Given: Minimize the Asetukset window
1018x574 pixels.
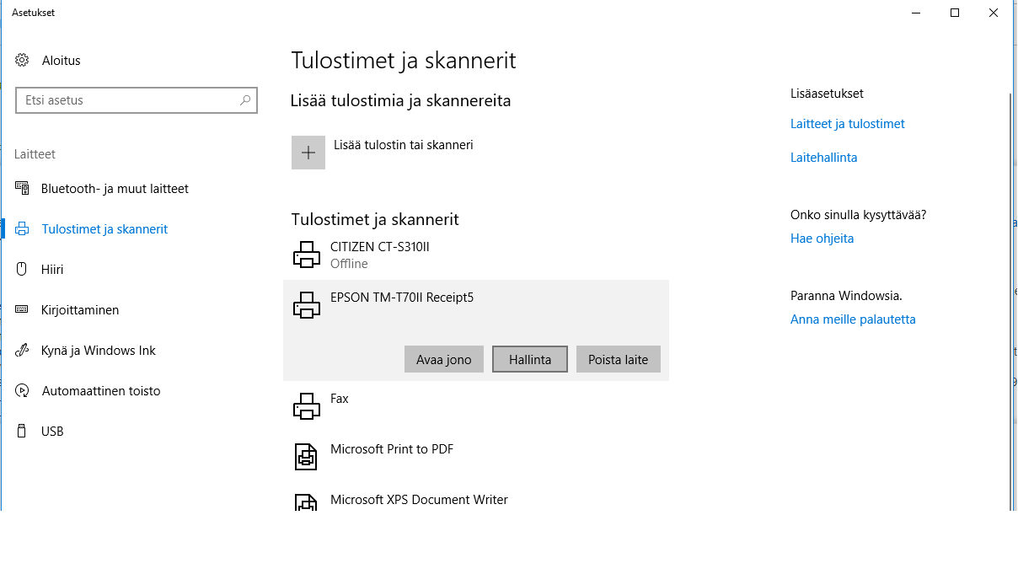Looking at the screenshot, I should pos(916,13).
